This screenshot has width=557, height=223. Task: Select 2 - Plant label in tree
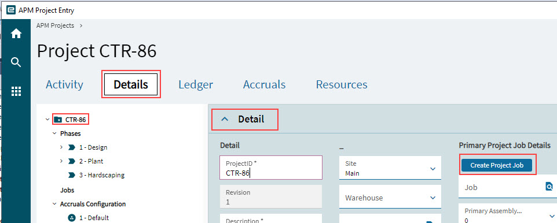[91, 161]
